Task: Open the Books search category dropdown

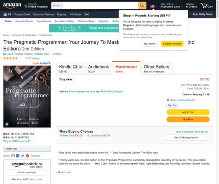Action: 57,5
